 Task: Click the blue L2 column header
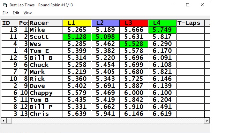tap(105, 23)
